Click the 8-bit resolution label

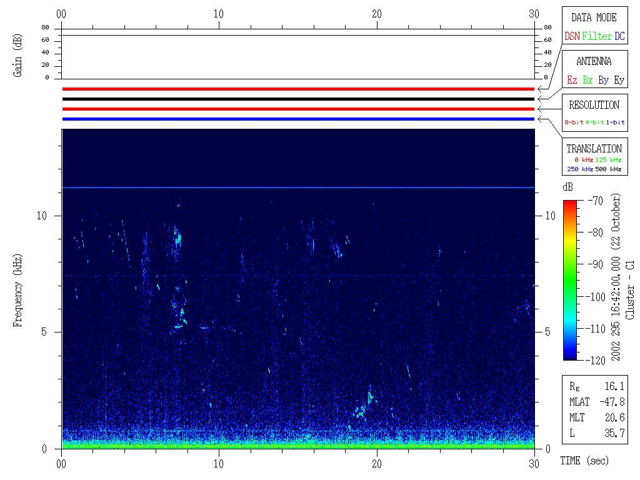point(574,122)
